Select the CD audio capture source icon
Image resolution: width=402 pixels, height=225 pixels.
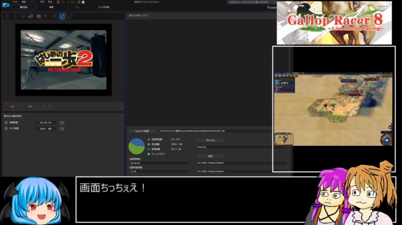(23, 16)
